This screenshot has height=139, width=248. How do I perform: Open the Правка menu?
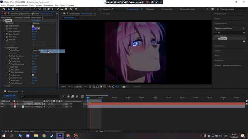pyautogui.click(x=10, y=5)
